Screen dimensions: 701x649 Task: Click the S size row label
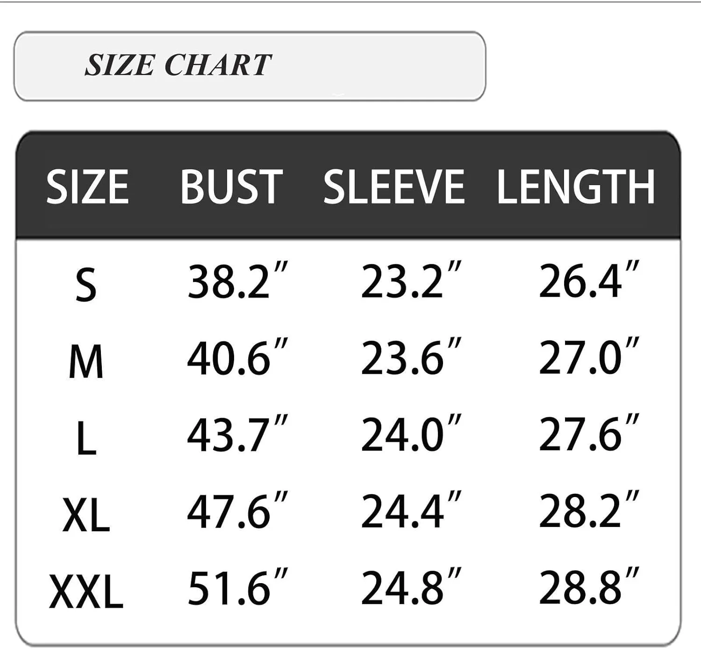(86, 285)
